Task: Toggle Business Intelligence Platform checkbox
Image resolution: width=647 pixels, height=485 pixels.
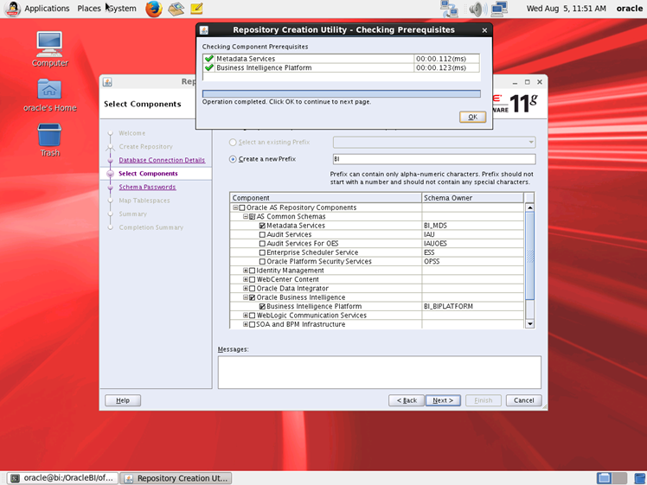Action: [x=262, y=306]
